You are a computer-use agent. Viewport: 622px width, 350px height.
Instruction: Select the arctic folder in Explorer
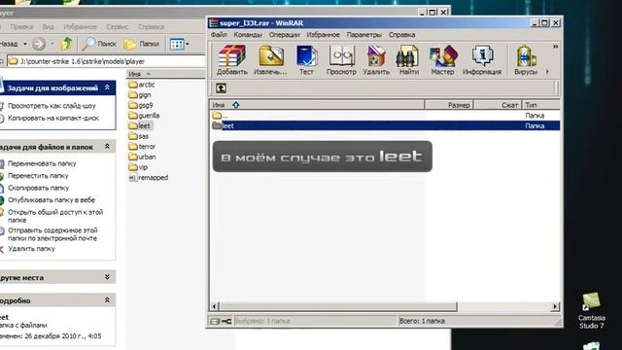pyautogui.click(x=142, y=85)
